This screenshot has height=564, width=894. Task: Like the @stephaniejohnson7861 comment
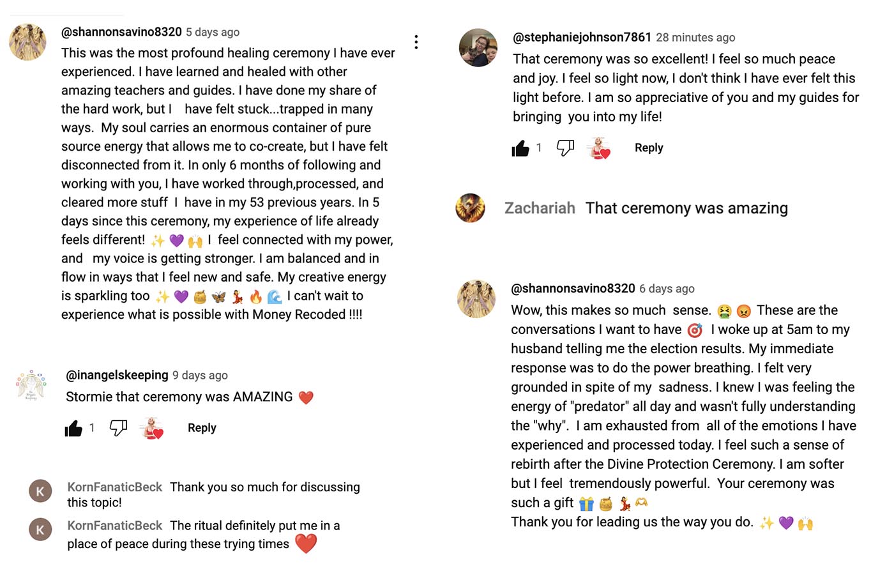(x=520, y=148)
